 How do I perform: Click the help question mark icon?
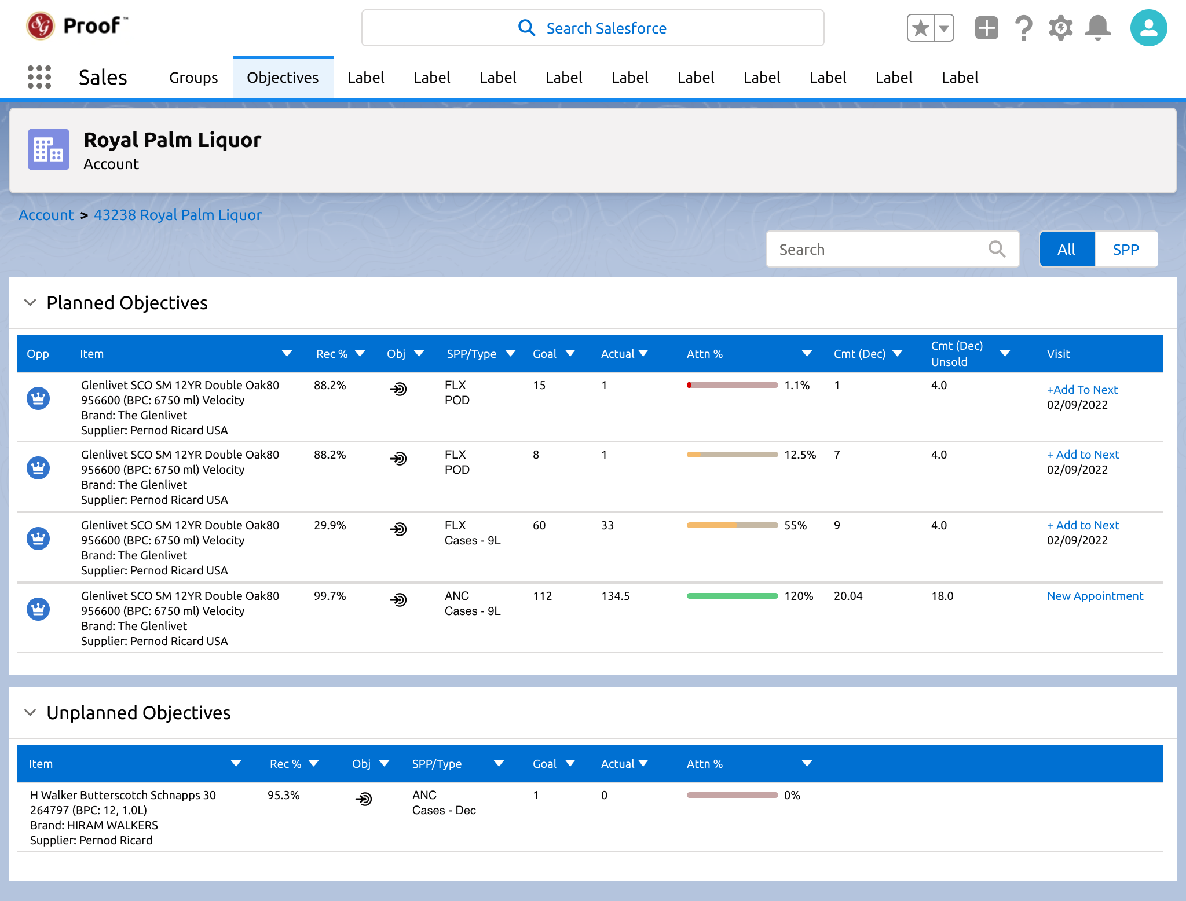click(1023, 28)
